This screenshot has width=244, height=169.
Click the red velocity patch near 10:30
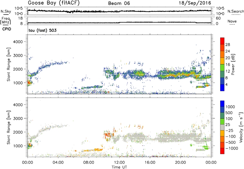(107, 135)
